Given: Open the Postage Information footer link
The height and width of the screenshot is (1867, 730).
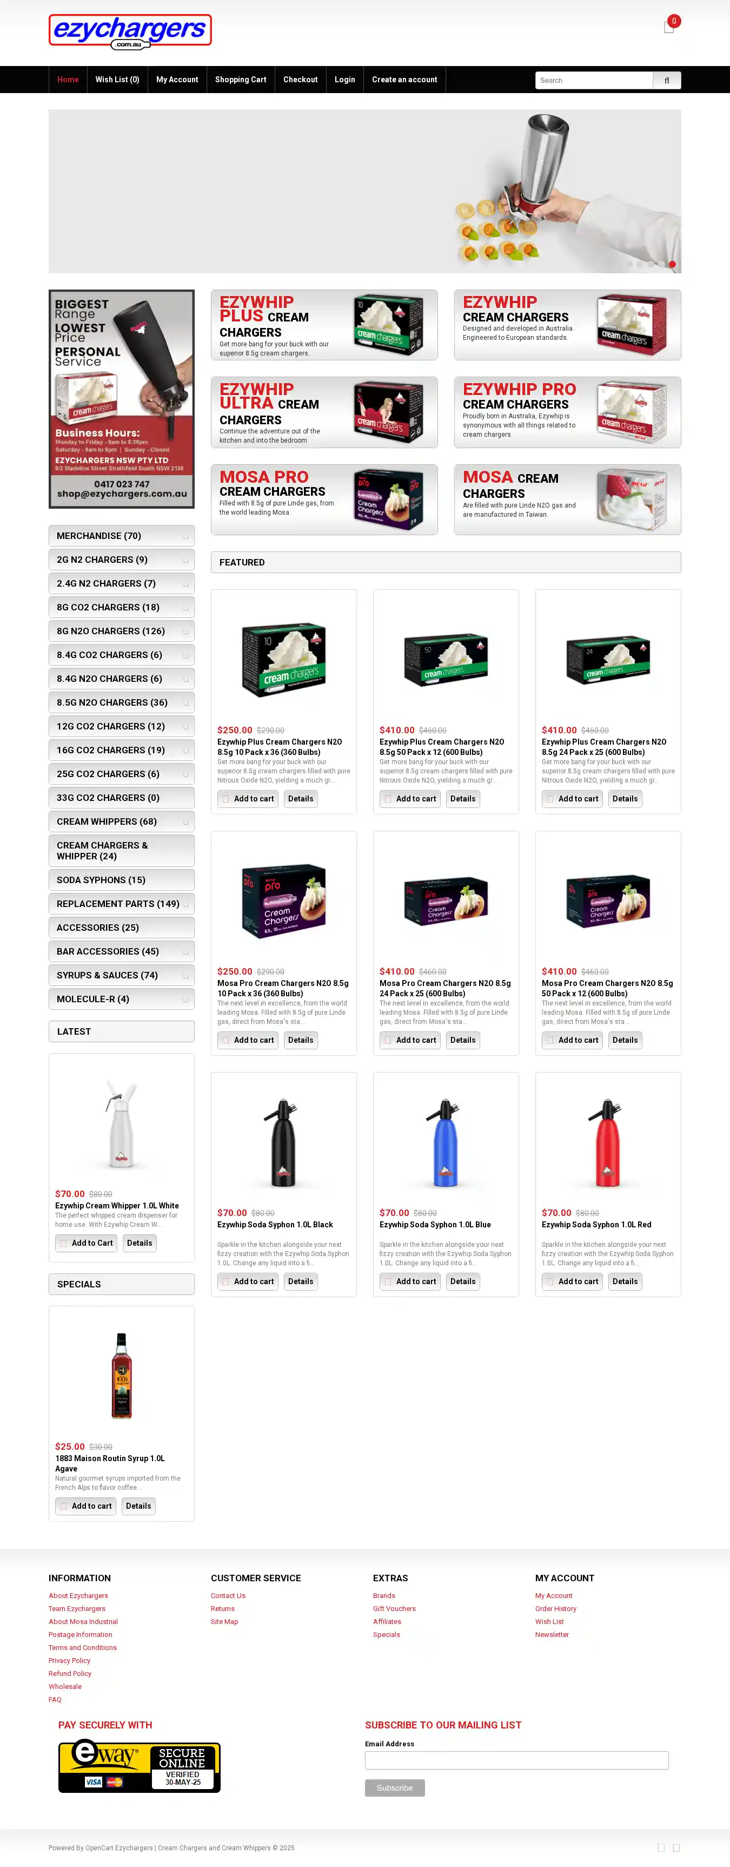Looking at the screenshot, I should [x=81, y=1634].
